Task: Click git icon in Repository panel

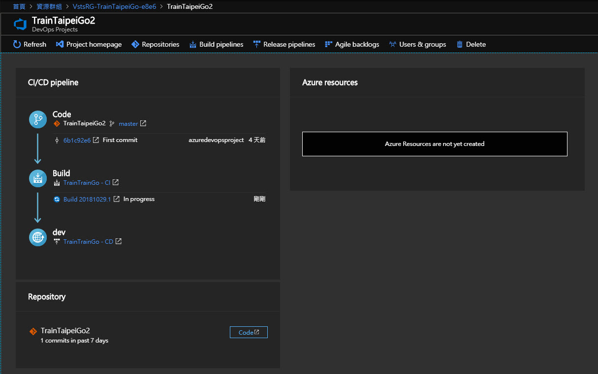Action: click(33, 331)
